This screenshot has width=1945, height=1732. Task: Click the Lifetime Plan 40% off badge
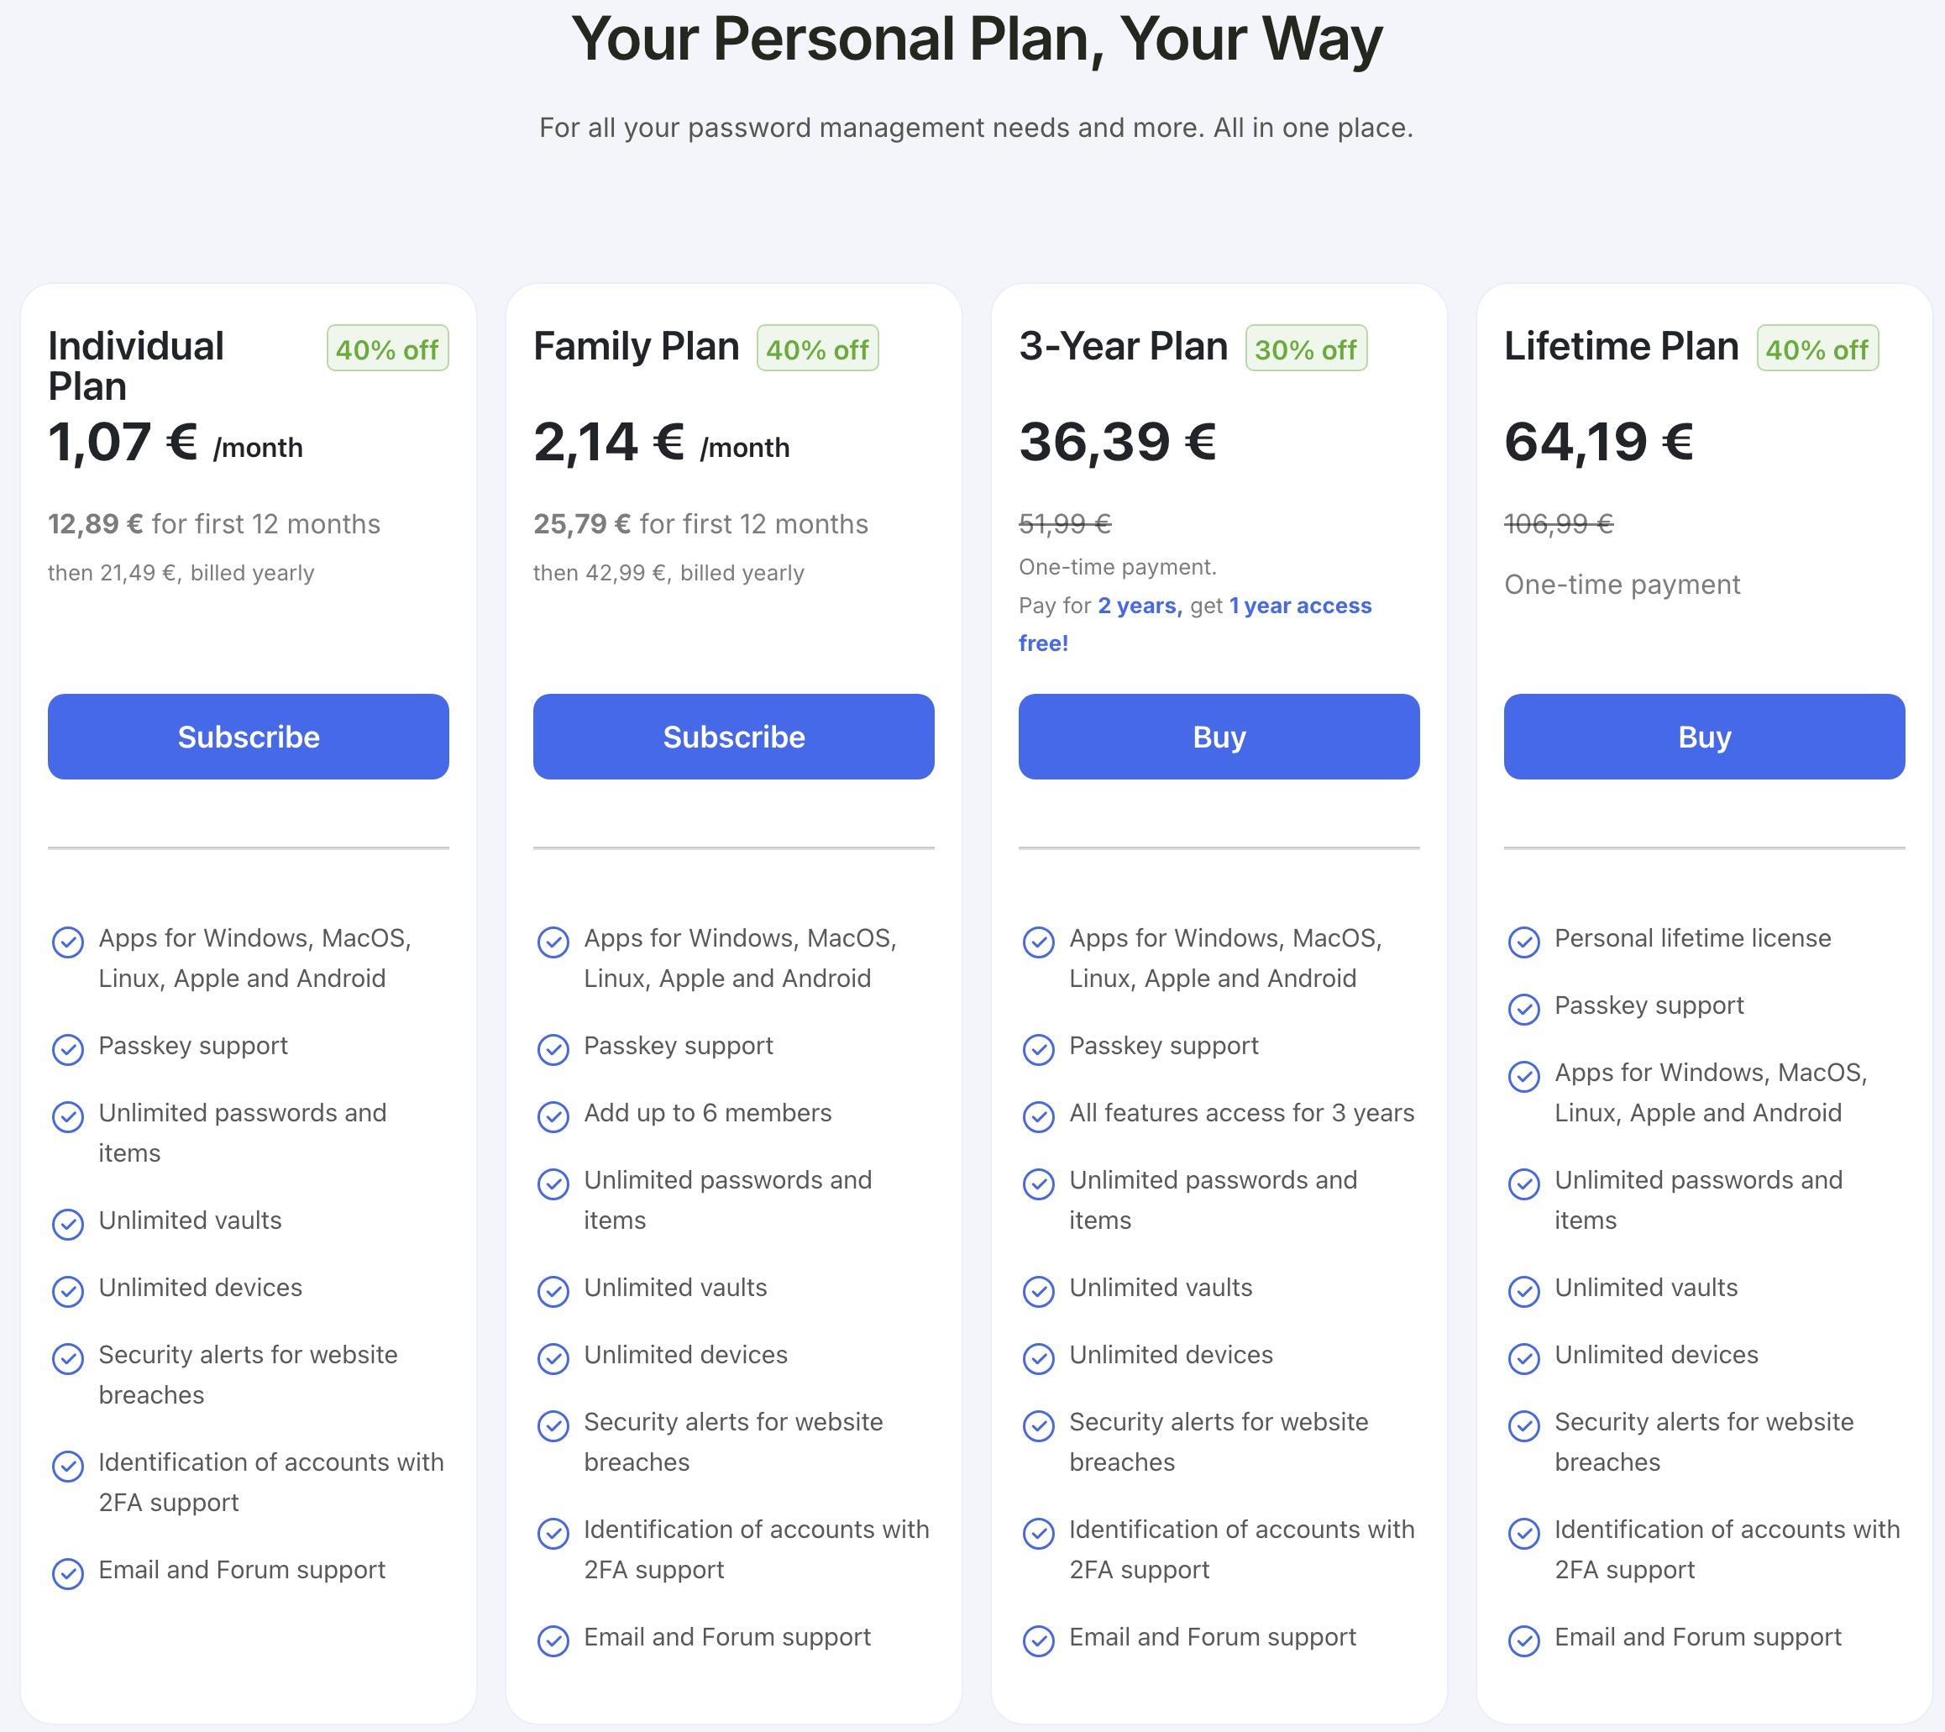[x=1817, y=349]
